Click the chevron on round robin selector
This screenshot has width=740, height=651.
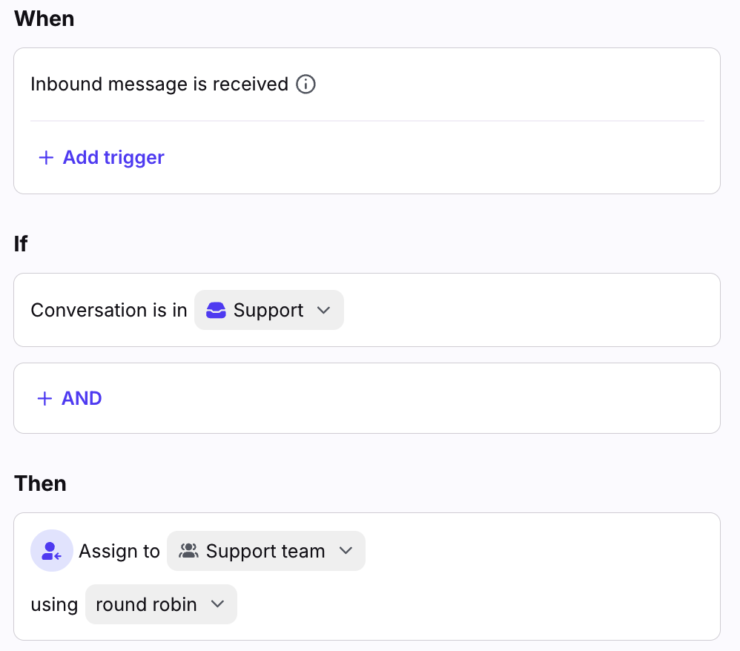point(217,604)
